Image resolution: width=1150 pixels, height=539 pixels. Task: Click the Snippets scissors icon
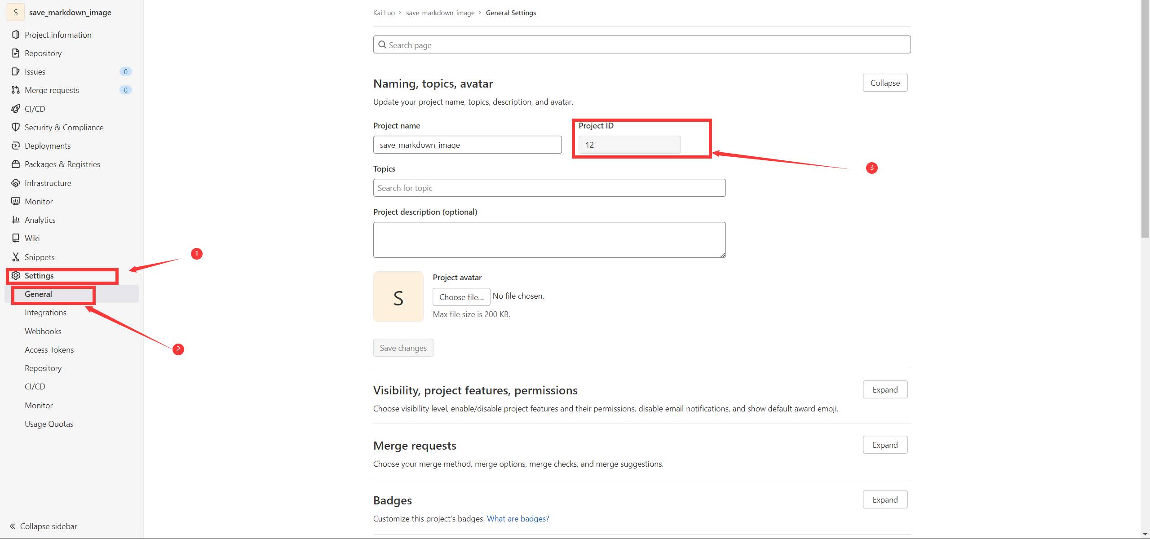pos(16,256)
